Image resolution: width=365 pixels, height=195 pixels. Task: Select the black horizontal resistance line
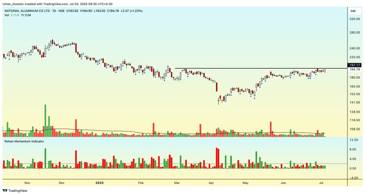pos(261,68)
